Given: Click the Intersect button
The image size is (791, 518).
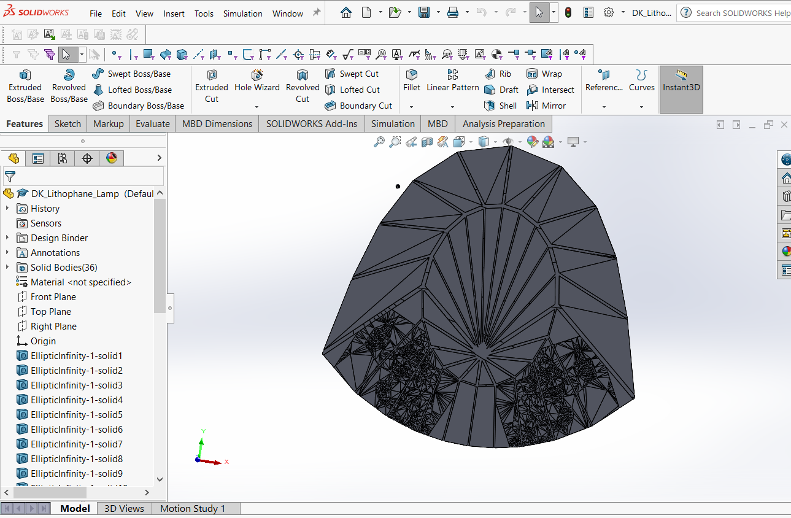Looking at the screenshot, I should pos(550,90).
